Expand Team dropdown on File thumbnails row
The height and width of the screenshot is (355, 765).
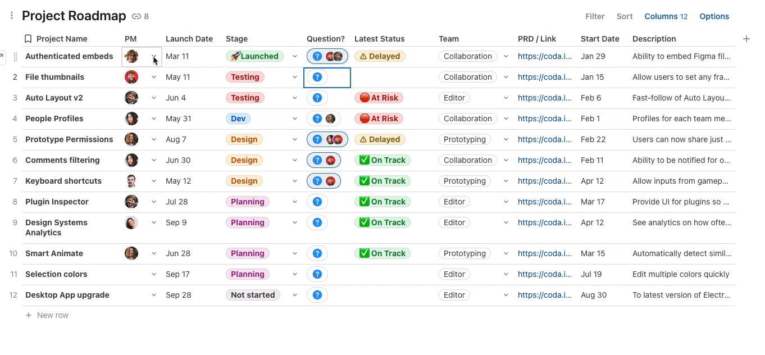(x=506, y=78)
